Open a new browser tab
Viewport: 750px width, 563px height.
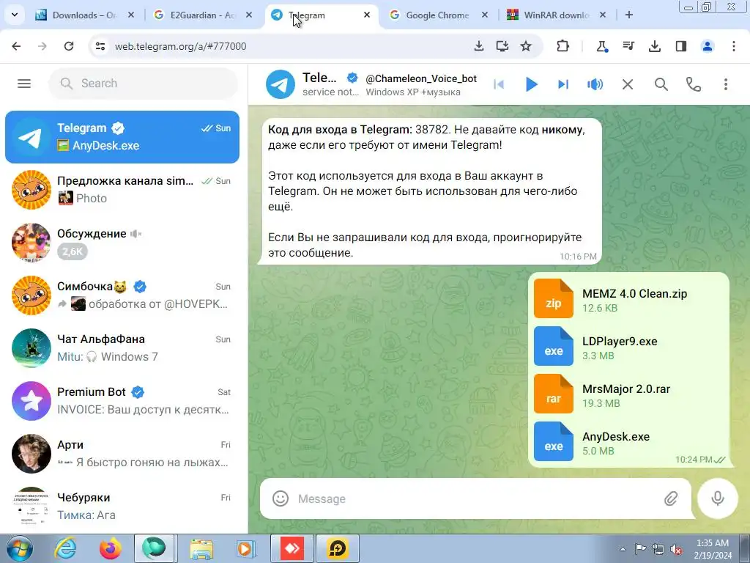pos(629,15)
